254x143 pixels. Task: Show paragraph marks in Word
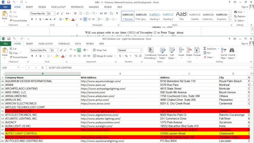click(x=117, y=13)
